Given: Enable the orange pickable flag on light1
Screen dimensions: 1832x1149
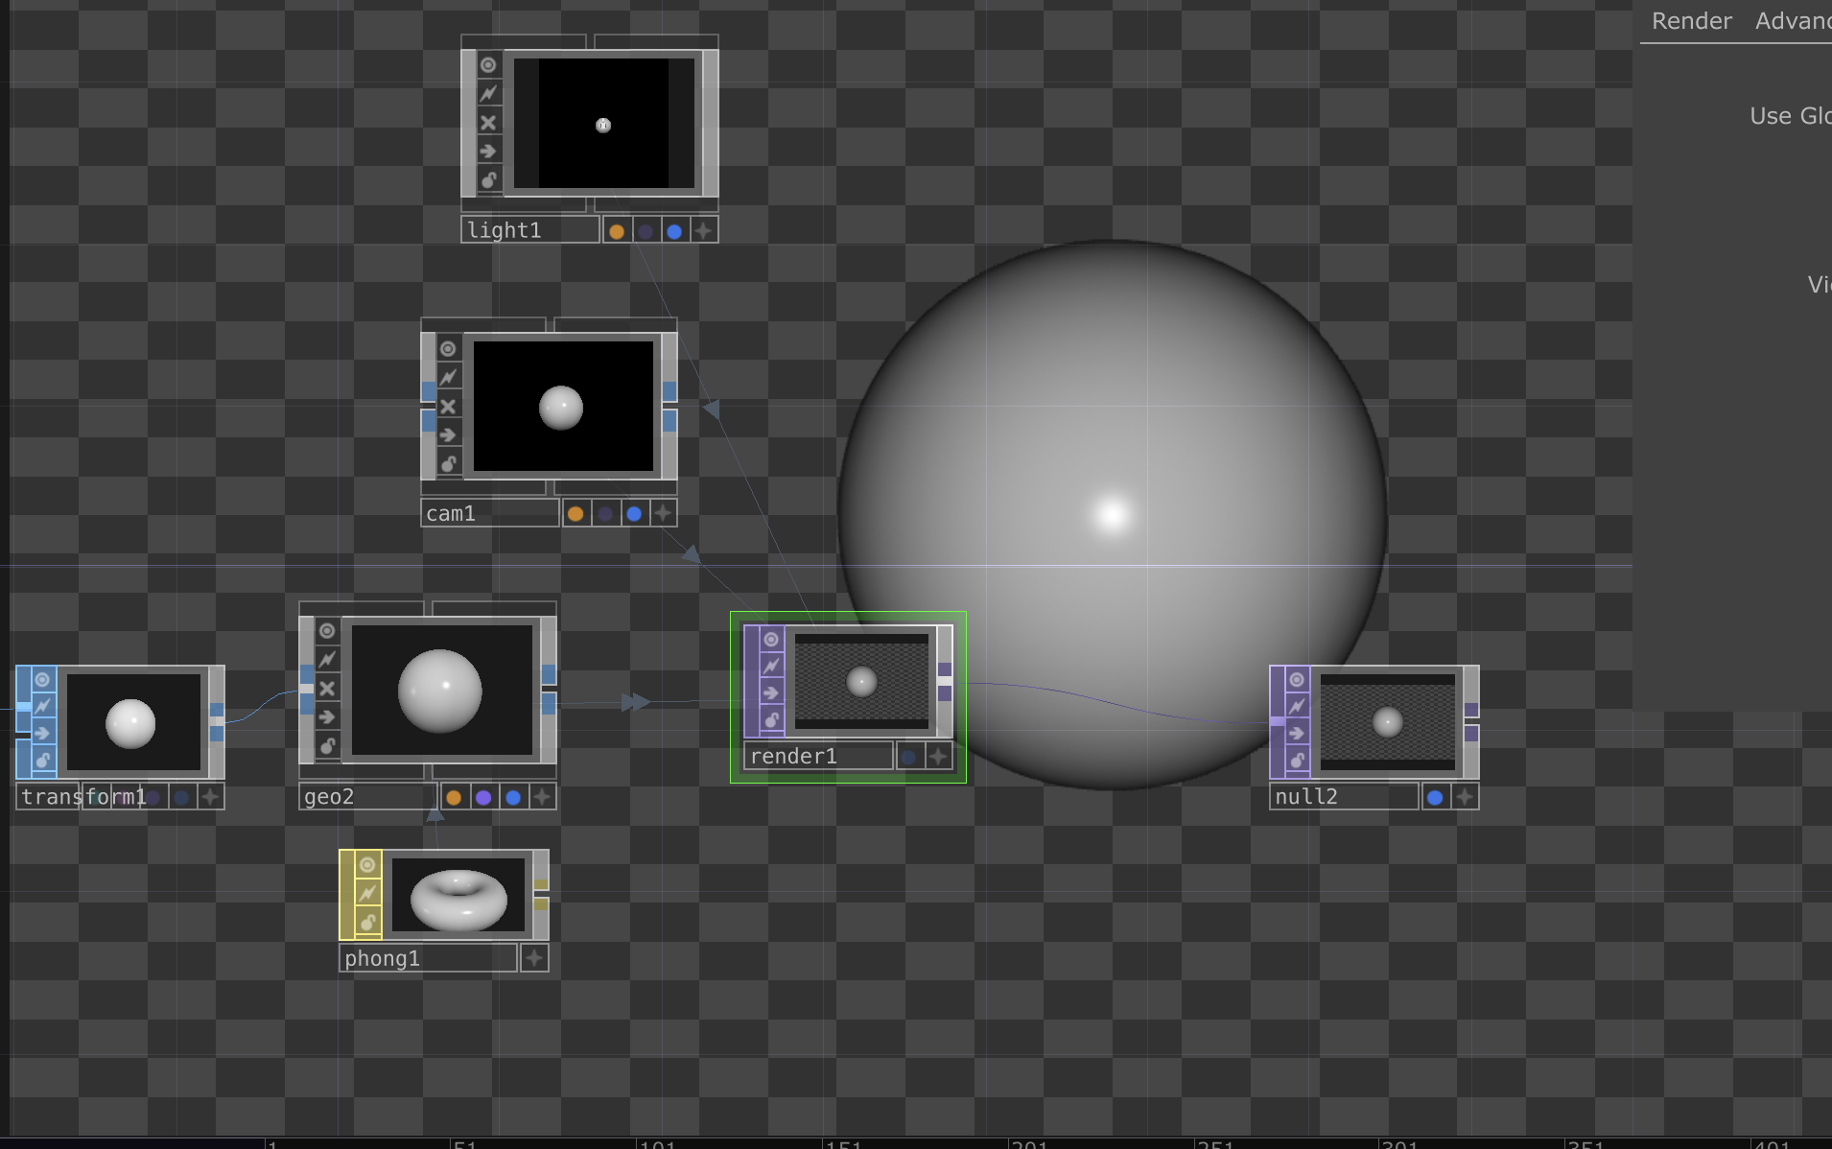Looking at the screenshot, I should click(617, 230).
